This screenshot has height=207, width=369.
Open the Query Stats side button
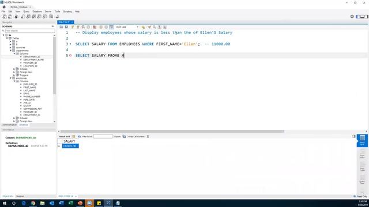coord(362,179)
